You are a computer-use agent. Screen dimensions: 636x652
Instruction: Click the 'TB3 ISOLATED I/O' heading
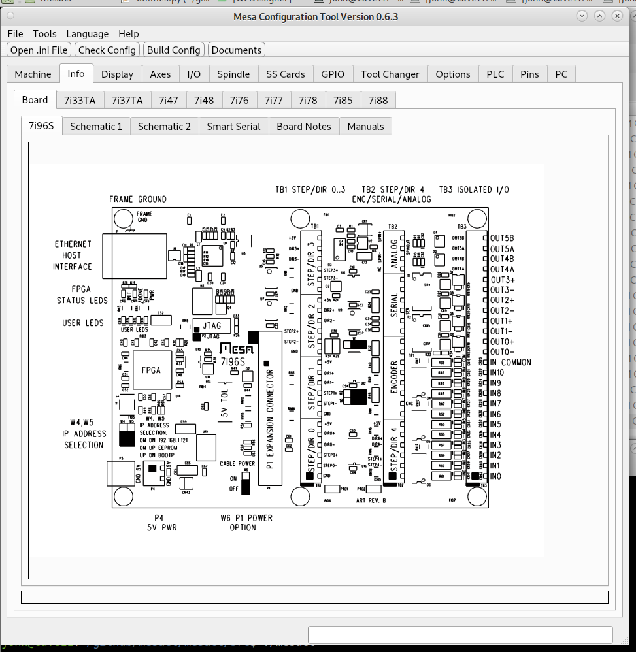pyautogui.click(x=474, y=189)
